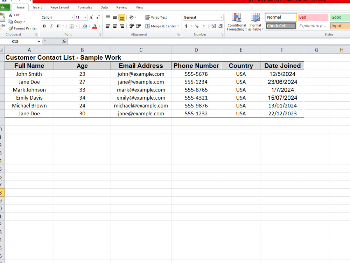
Task: Select the Date Joined header cell
Action: (x=282, y=66)
